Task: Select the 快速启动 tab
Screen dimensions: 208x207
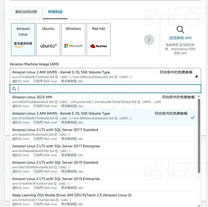Action: coord(55,12)
